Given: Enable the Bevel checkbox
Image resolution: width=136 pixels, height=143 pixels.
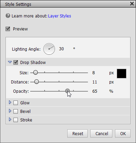Looking at the screenshot, I should (x=15, y=111).
